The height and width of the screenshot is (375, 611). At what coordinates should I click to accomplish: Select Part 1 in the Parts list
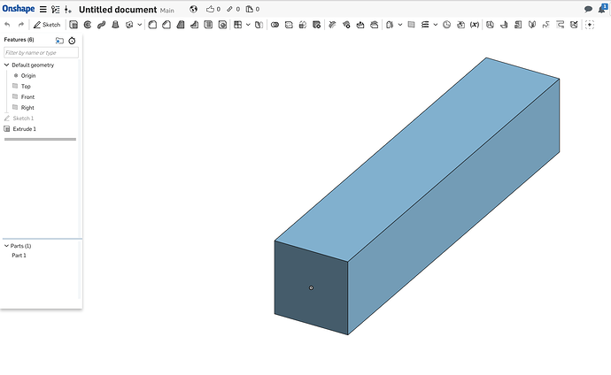pos(19,256)
